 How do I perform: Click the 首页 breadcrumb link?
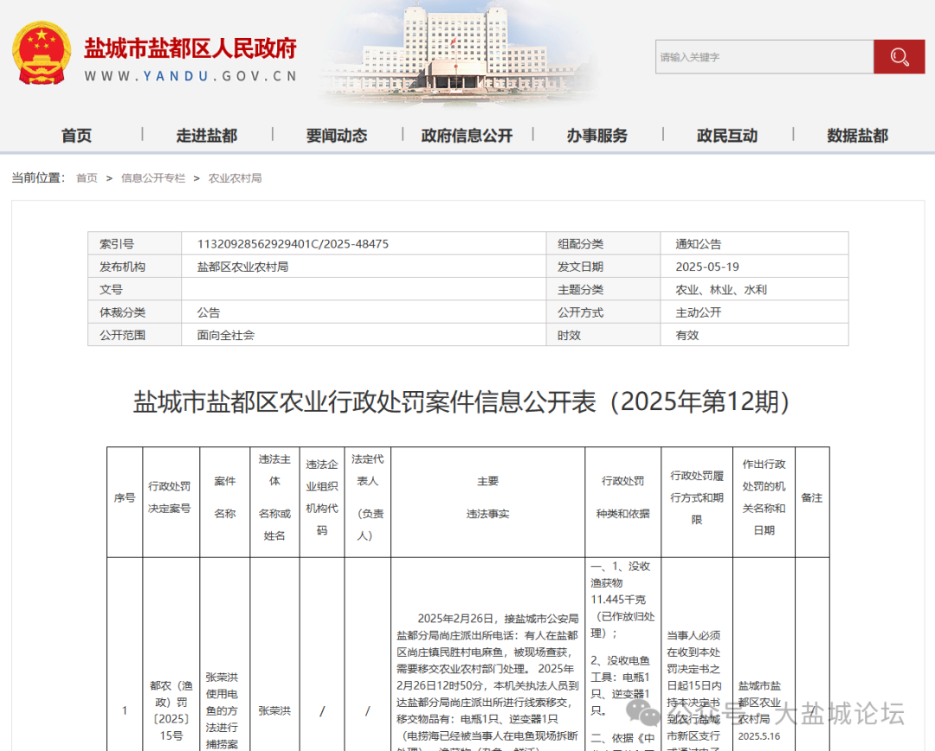[x=87, y=178]
